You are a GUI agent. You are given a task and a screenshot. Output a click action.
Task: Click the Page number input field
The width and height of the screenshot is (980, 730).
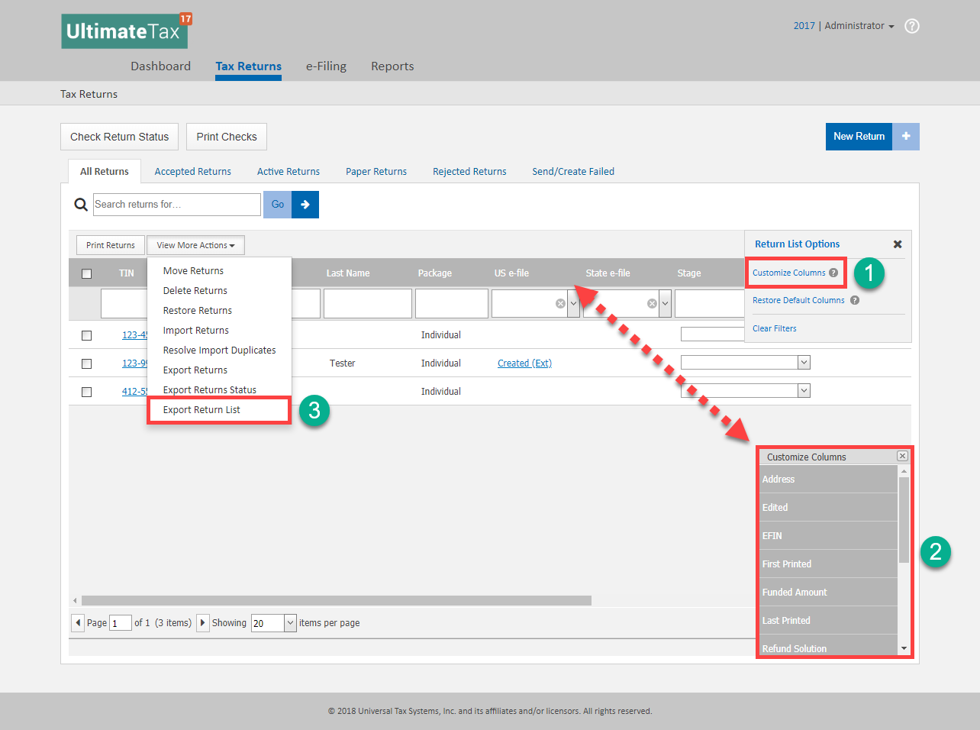tap(121, 623)
